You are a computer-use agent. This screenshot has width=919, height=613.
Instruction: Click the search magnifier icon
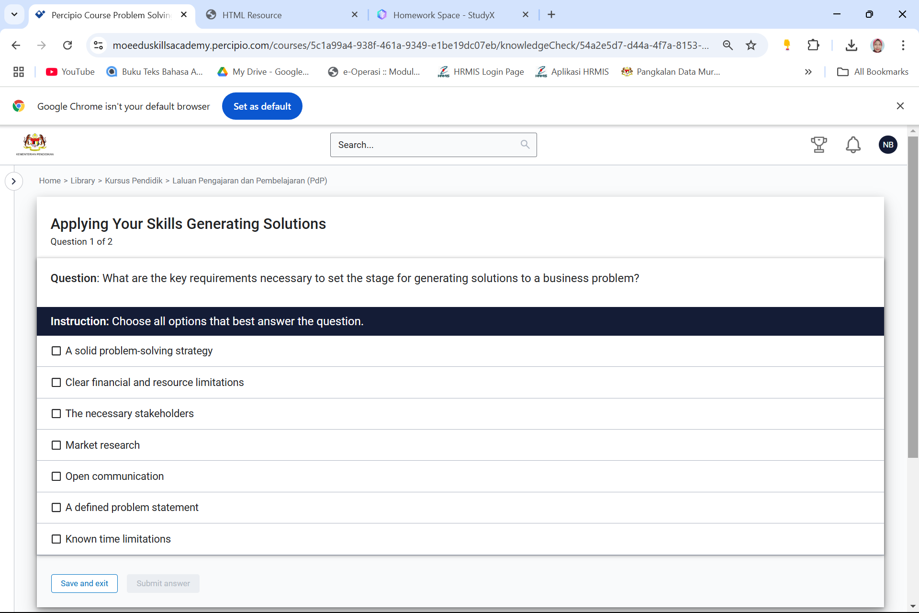point(526,144)
